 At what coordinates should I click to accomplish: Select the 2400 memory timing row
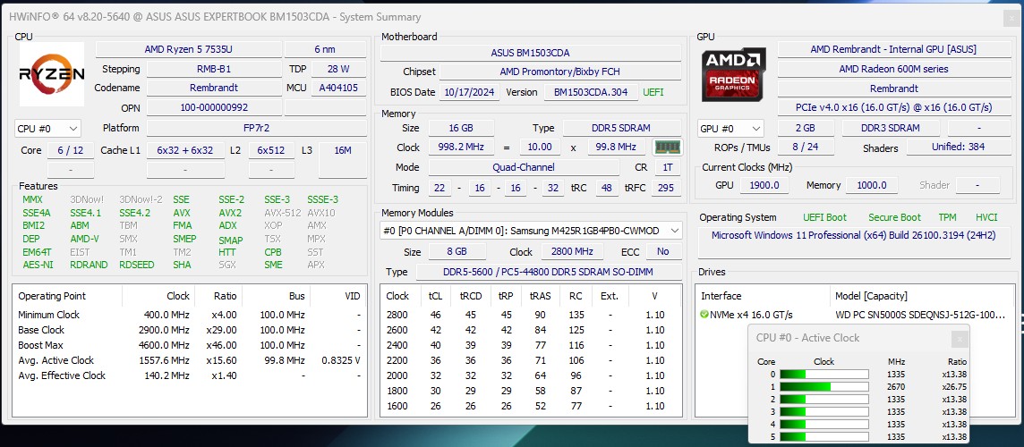tap(530, 345)
